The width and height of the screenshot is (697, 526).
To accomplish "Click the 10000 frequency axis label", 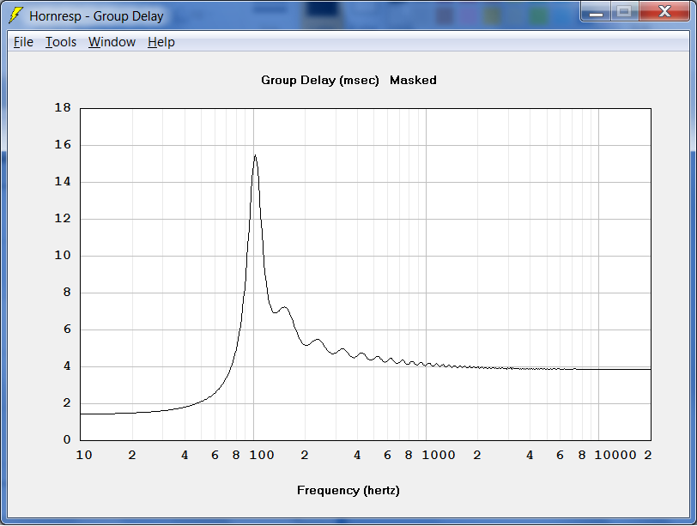I will [615, 455].
